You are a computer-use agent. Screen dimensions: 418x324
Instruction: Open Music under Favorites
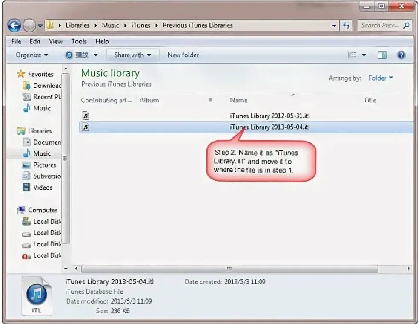click(42, 108)
